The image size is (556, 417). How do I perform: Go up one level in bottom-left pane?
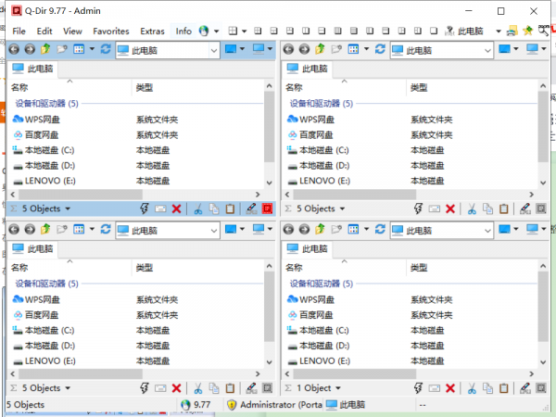[45, 229]
